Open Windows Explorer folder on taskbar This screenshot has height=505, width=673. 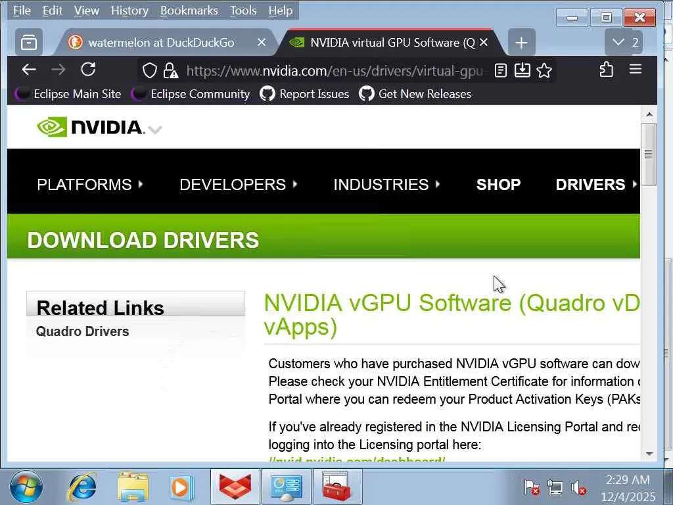[x=133, y=487]
